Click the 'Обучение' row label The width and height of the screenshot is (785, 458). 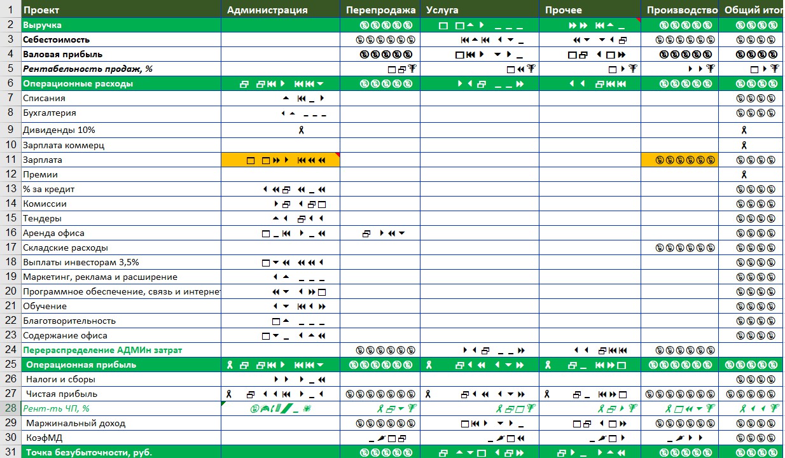pos(121,306)
